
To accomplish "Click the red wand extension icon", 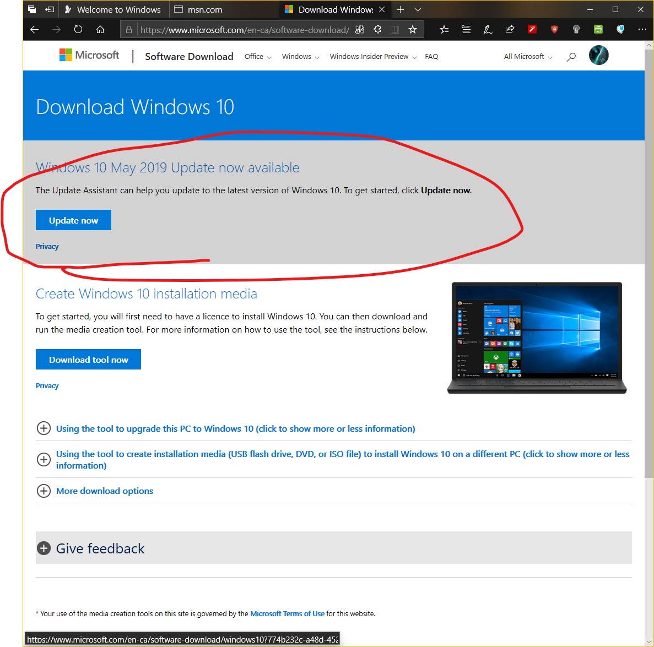I will [x=532, y=29].
